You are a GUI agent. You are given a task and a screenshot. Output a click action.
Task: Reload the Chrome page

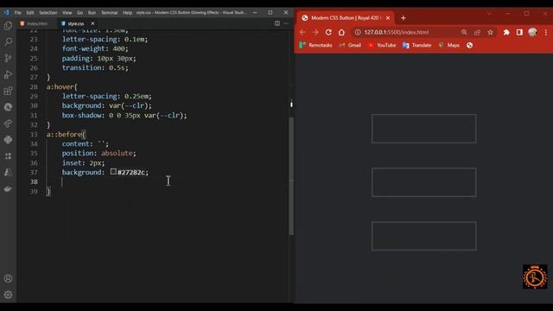coord(328,32)
